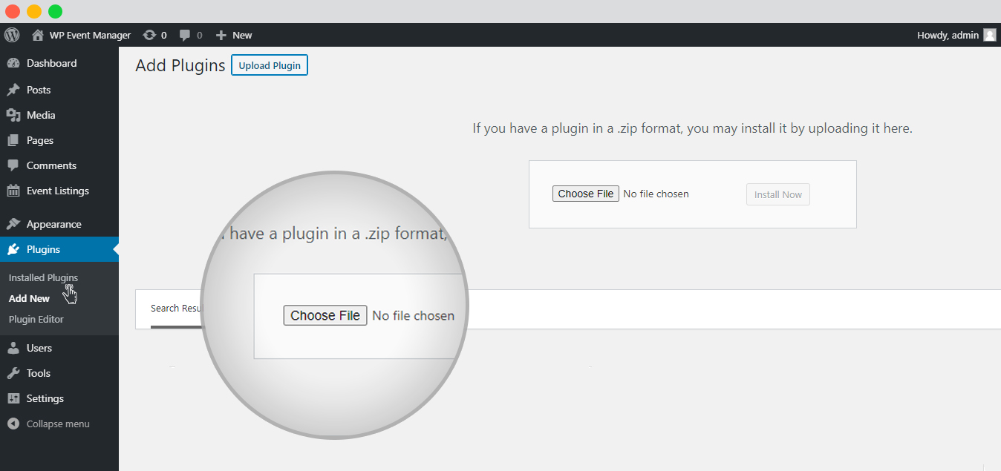Switch to the Search Results tab
1001x471 pixels.
pos(176,309)
